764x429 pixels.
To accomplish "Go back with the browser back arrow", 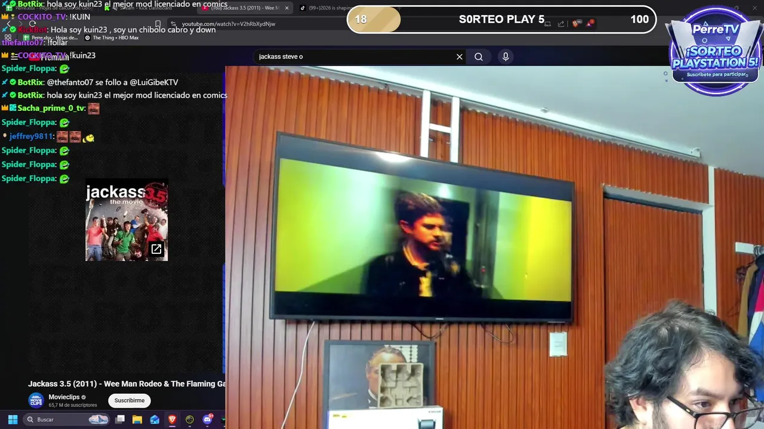I will coord(8,24).
